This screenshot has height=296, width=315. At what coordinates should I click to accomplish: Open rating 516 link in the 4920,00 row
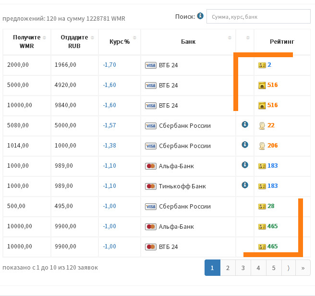click(x=272, y=85)
